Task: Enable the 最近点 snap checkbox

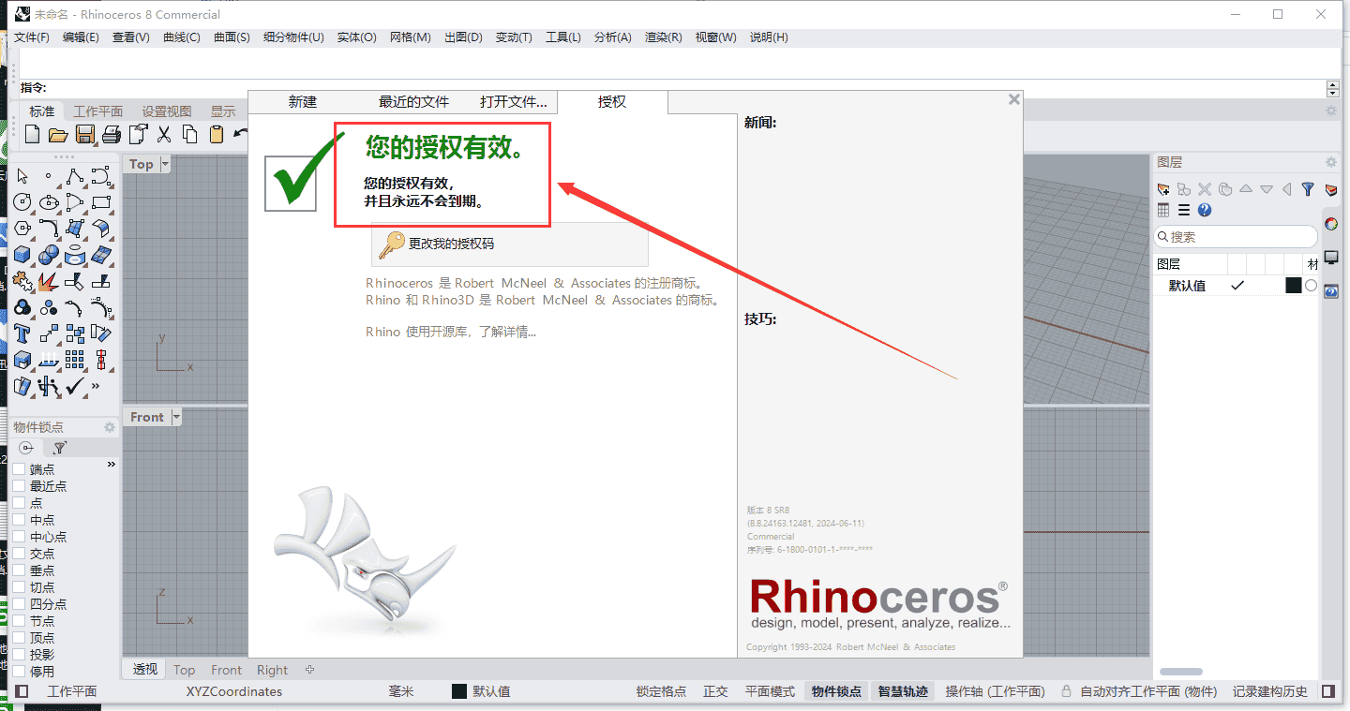Action: click(x=19, y=486)
